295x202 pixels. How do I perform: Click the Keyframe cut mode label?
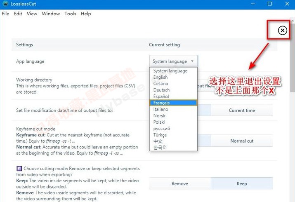[x=36, y=129]
